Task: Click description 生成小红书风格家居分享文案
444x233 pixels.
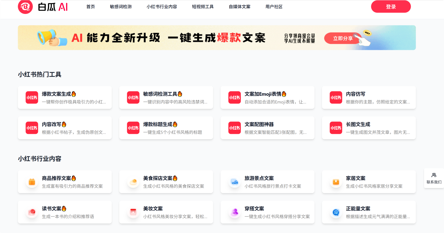Action: click(x=374, y=186)
